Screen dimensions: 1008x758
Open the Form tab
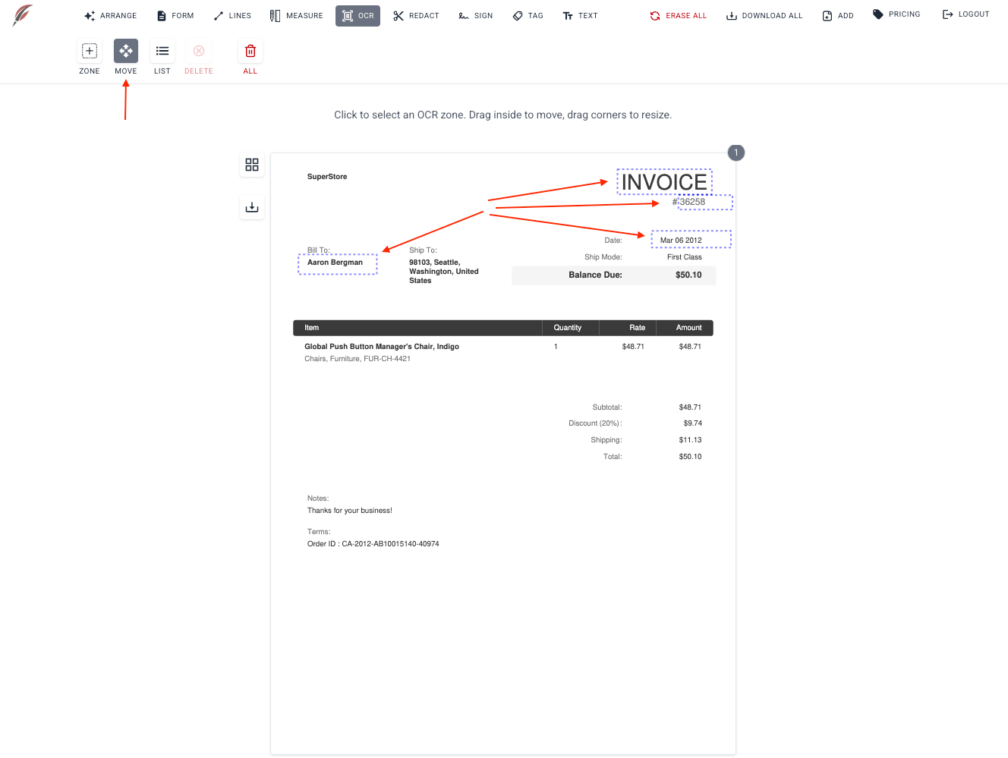pyautogui.click(x=175, y=16)
